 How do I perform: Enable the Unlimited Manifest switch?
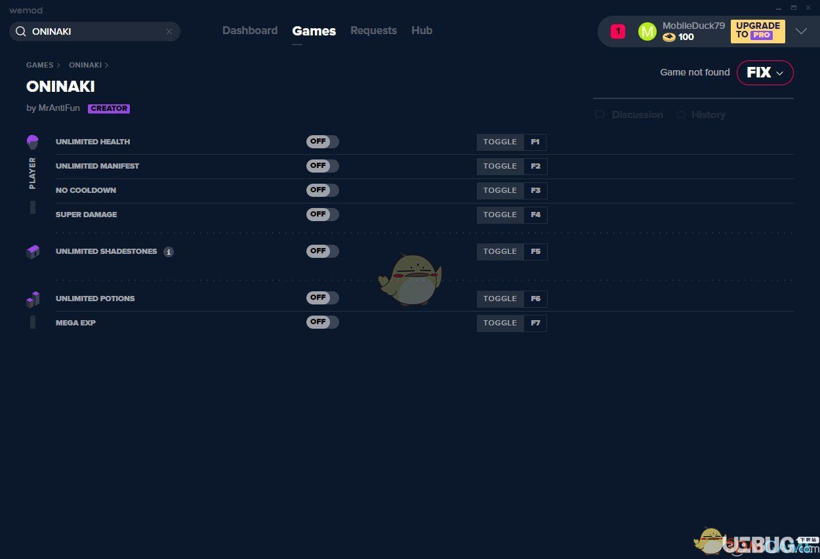(323, 166)
